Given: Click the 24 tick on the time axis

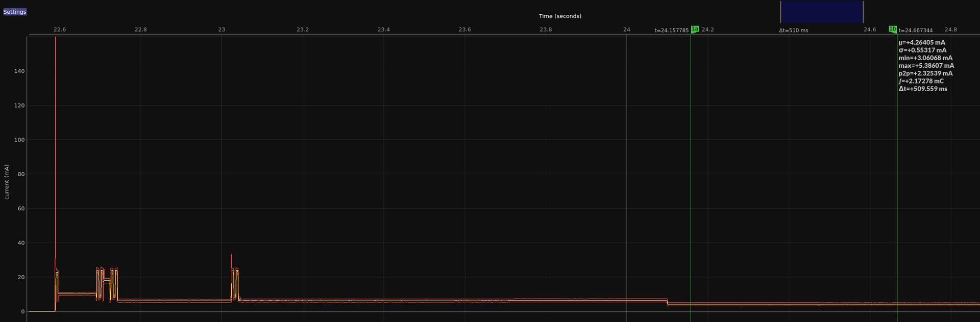Looking at the screenshot, I should coord(626,30).
